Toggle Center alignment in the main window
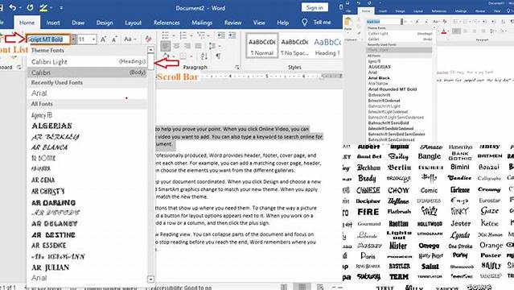Image resolution: width=514 pixels, height=290 pixels. pyautogui.click(x=177, y=46)
